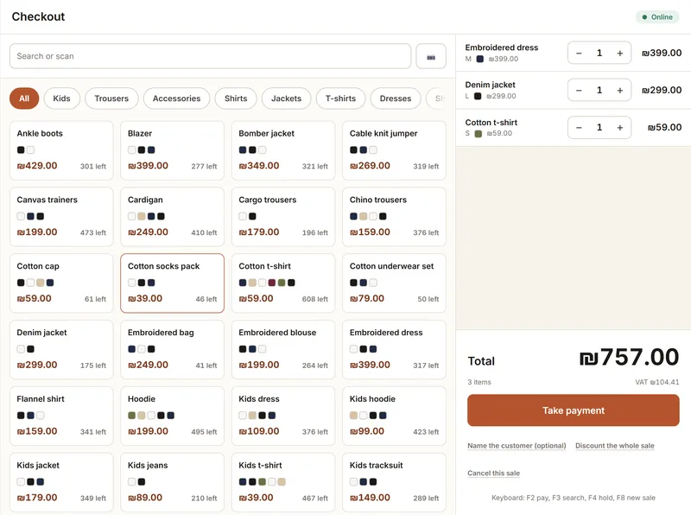Choose the navy swatch on Embroidered bag
Screen dimensions: 691x515
[132, 349]
